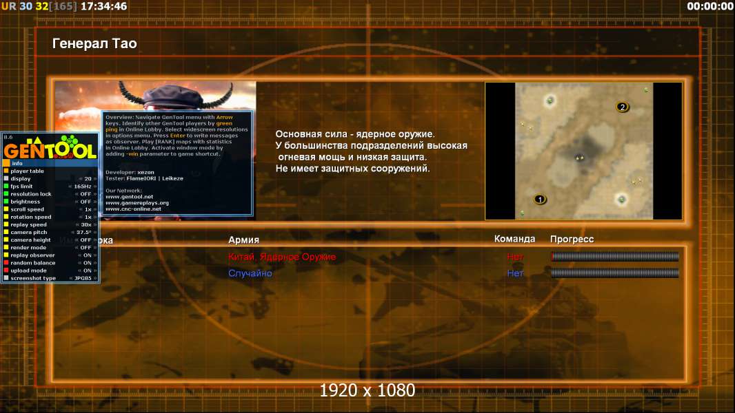Click right arrow next to scroll speed 1x

pos(95,209)
